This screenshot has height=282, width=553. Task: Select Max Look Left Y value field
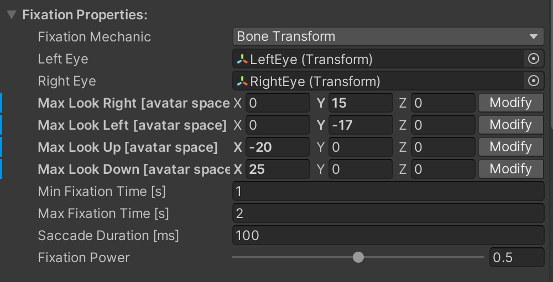[x=361, y=125]
